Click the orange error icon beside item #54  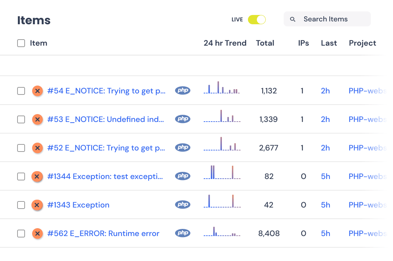38,91
